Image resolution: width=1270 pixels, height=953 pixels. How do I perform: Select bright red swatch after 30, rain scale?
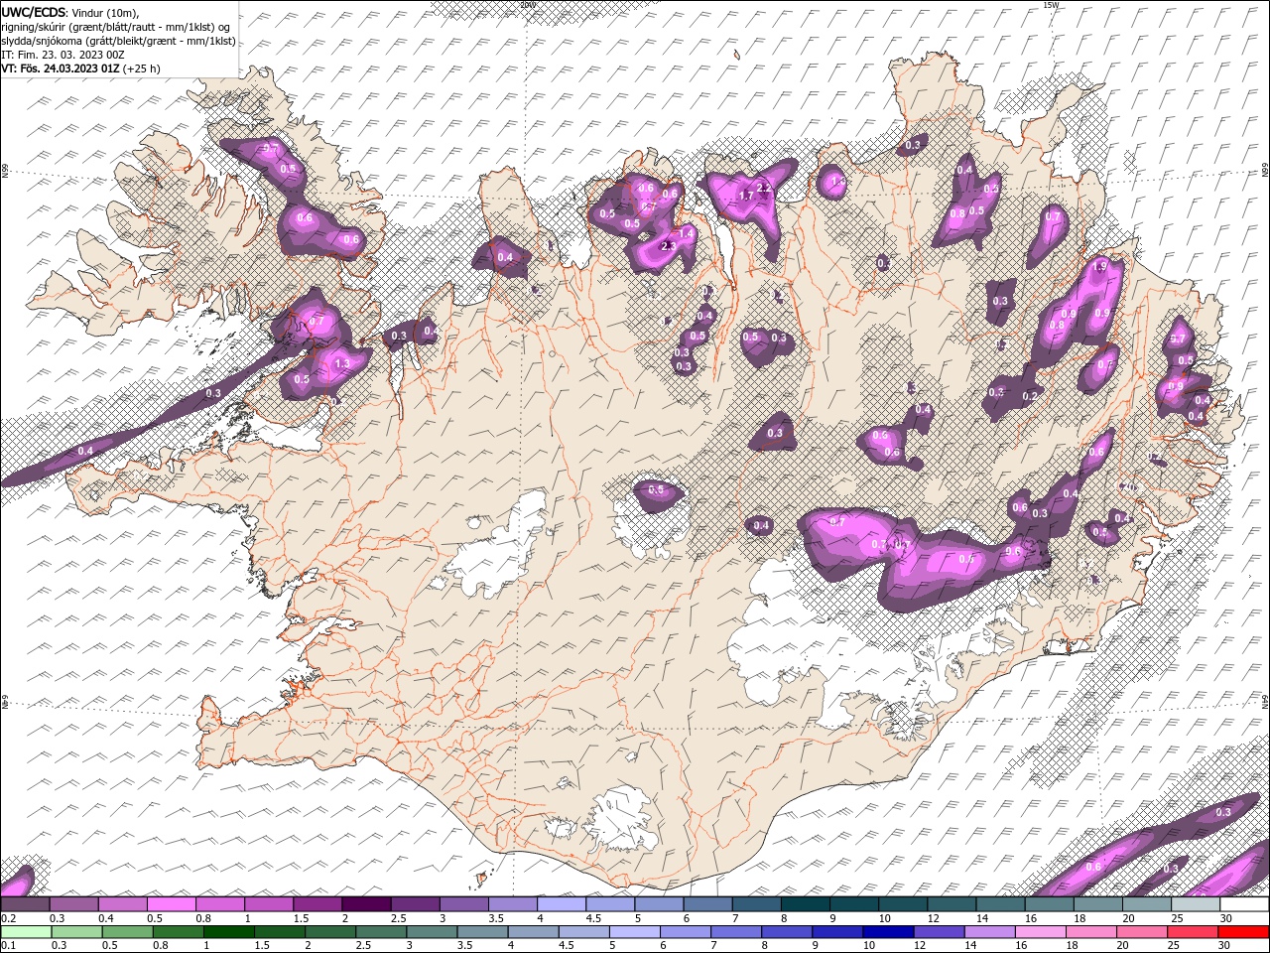pos(1243,932)
